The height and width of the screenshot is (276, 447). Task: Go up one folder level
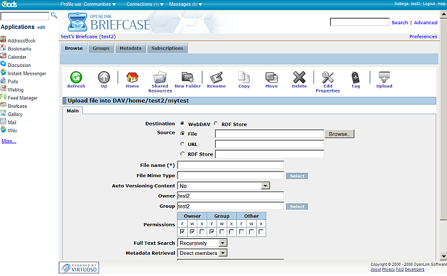click(x=103, y=79)
